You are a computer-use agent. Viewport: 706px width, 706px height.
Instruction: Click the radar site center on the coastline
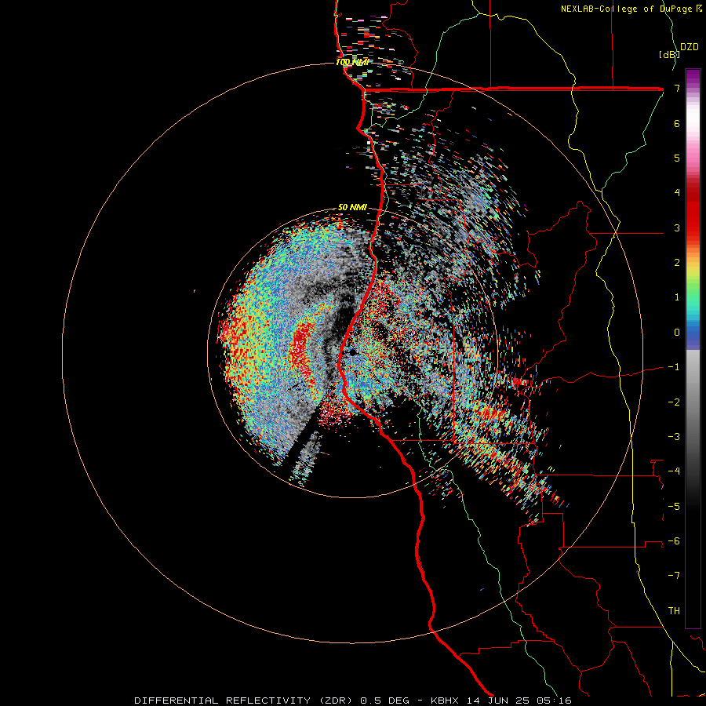tap(352, 353)
